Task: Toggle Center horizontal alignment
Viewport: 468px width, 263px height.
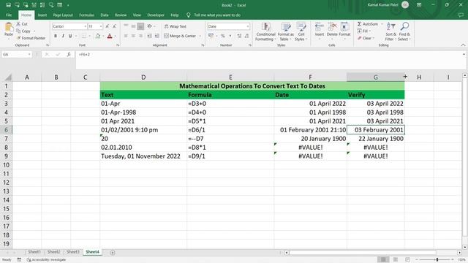Action: click(133, 36)
